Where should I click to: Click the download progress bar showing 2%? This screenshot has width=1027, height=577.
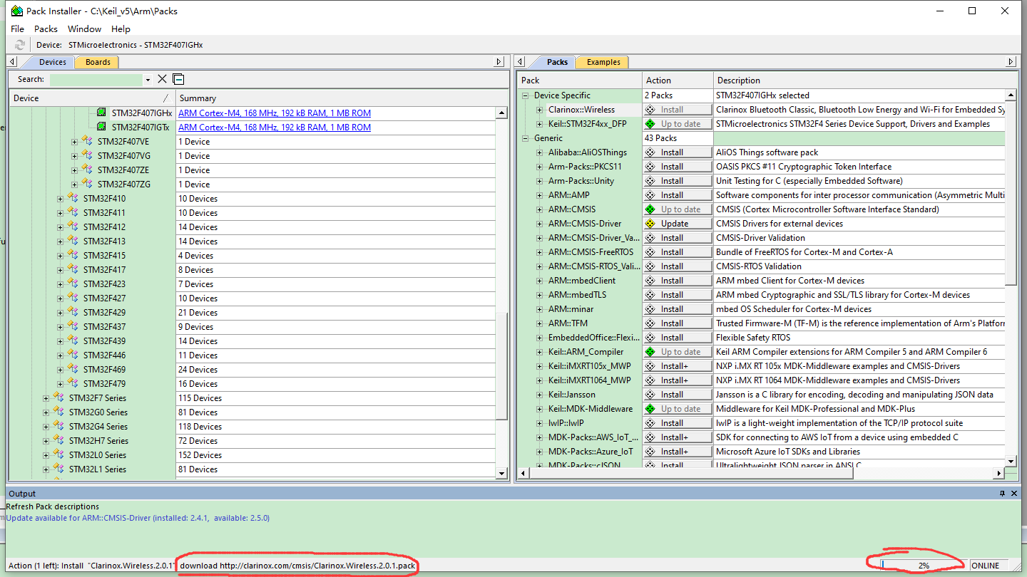923,565
